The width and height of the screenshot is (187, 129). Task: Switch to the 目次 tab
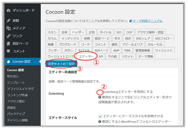coord(128,38)
